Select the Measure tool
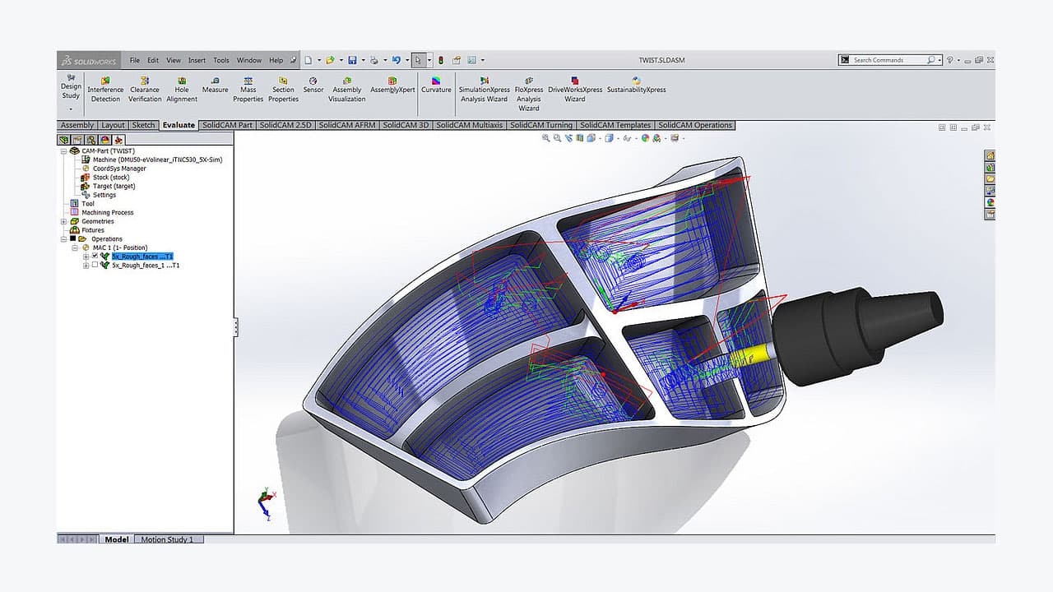 (x=215, y=85)
